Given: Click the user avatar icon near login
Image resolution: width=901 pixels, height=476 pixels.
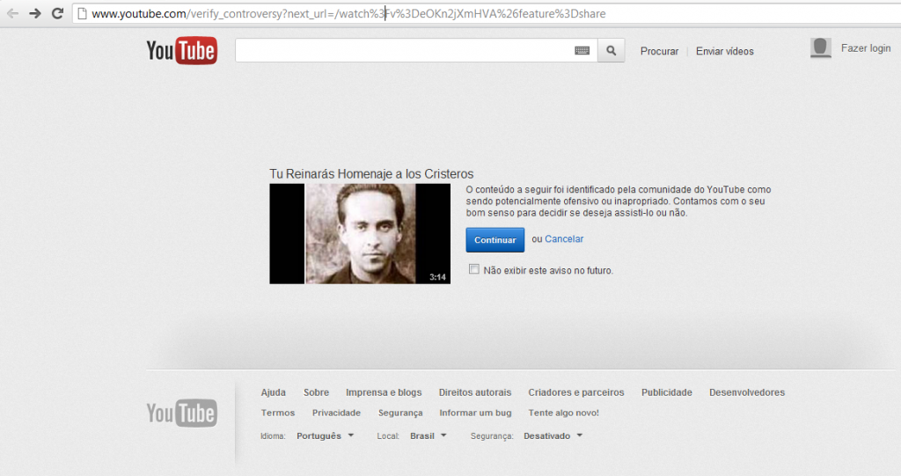Looking at the screenshot, I should click(821, 48).
